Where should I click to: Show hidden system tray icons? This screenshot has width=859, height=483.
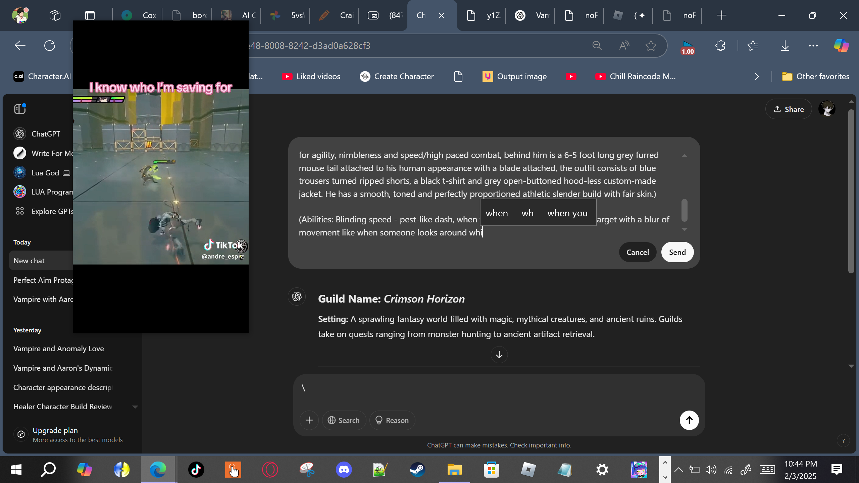(x=678, y=470)
